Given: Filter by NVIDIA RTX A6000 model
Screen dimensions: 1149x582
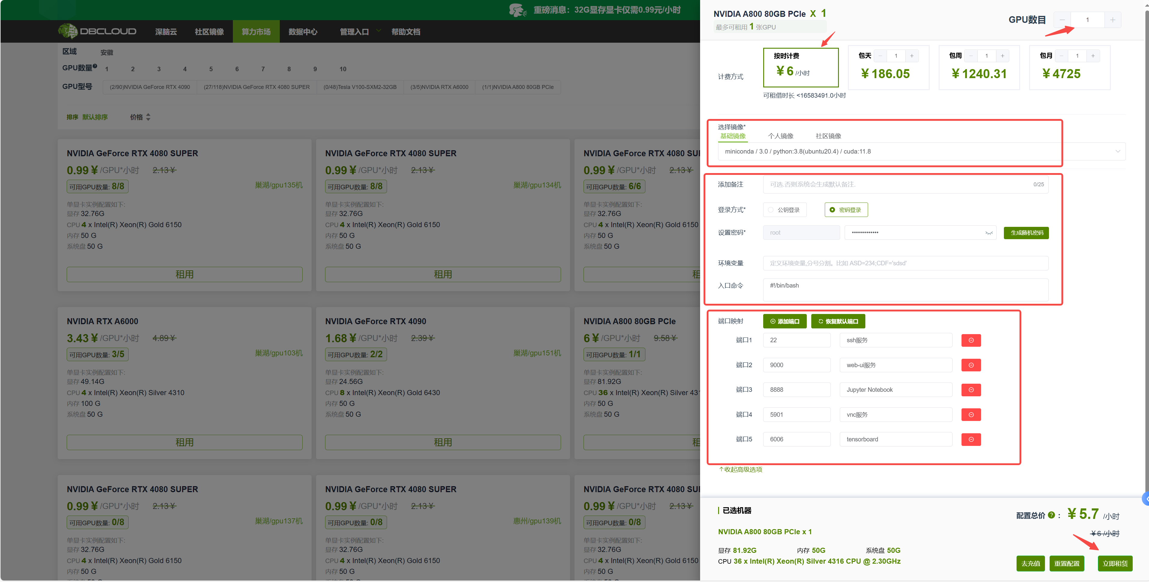Looking at the screenshot, I should (439, 87).
